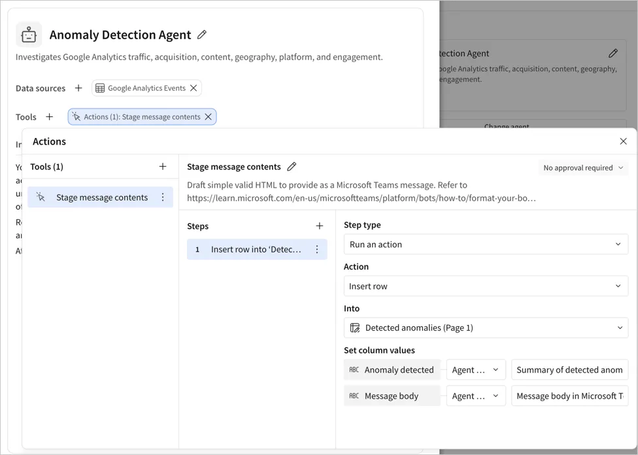This screenshot has height=455, width=638.
Task: Click the Summary of detected anomaly field
Action: 569,369
